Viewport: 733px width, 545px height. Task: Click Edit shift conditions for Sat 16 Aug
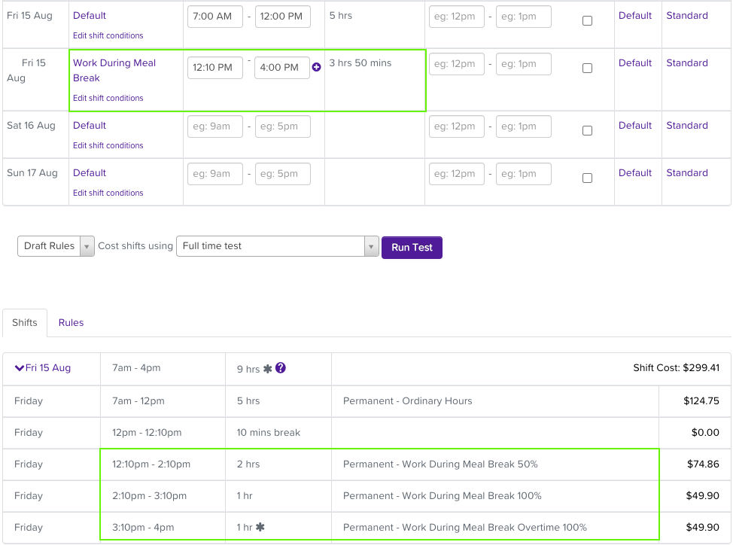[x=108, y=145]
